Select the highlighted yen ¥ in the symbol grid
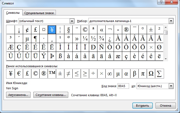Image resolution: width=180 pixels, height=113 pixels. click(x=52, y=30)
